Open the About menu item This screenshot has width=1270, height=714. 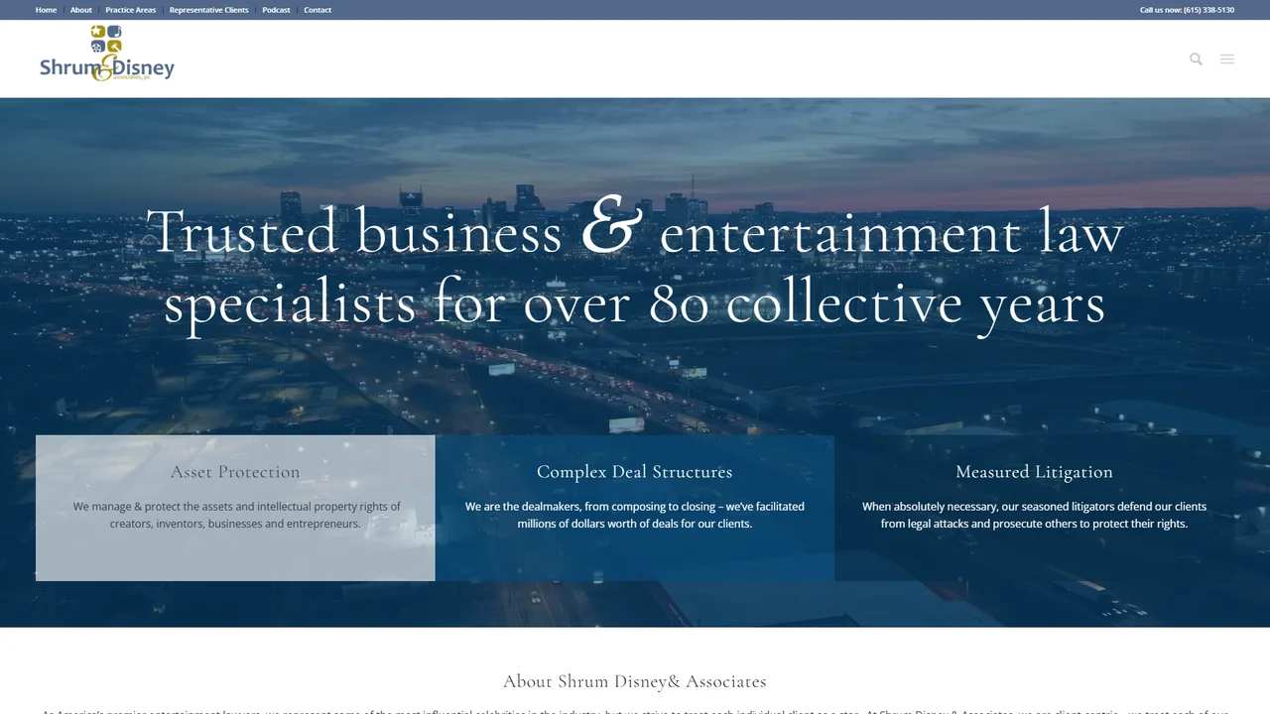(81, 10)
